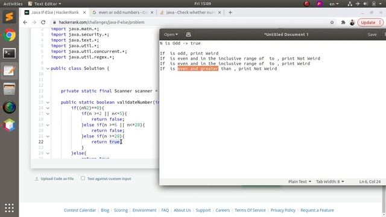The image size is (386, 217).
Task: Open the Terminal dock icon
Action: [x=10, y=53]
